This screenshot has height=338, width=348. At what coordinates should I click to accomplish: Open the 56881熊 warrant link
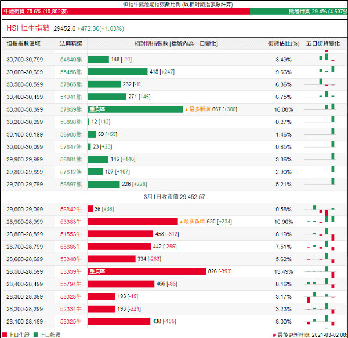click(71, 159)
